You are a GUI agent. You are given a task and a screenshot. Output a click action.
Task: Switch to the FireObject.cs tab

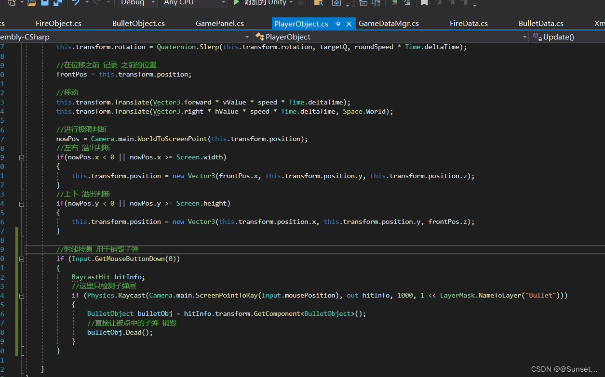[58, 23]
